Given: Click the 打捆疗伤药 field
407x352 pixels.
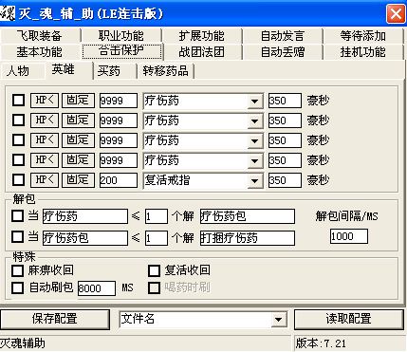Looking at the screenshot, I should click(248, 238).
